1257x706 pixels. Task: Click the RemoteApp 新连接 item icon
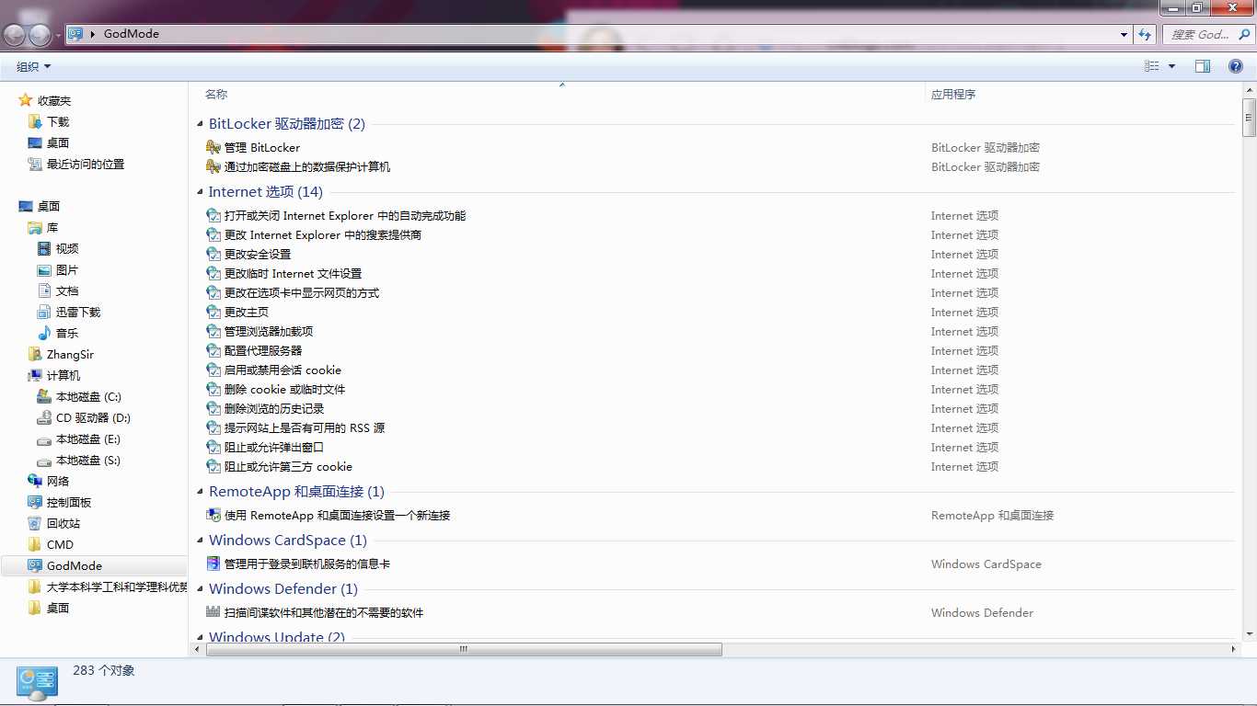(213, 515)
